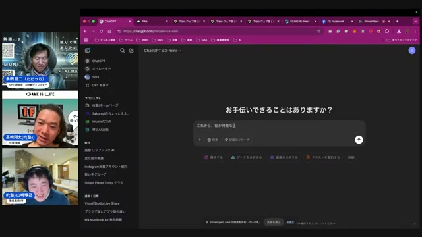Click the help question mark icon

(415, 224)
